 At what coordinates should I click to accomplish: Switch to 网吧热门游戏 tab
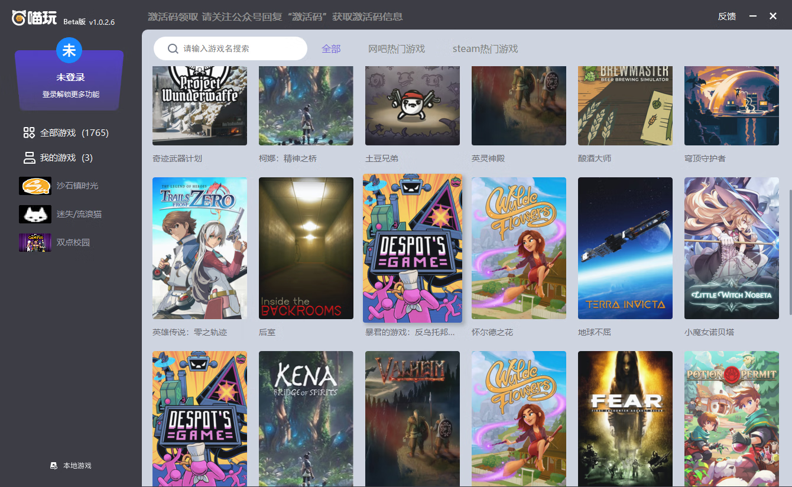397,48
